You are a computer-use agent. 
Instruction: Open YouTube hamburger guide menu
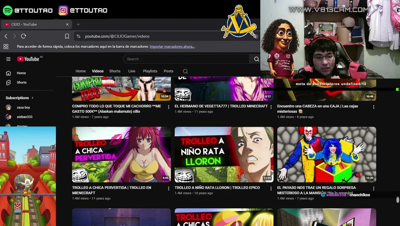[x=8, y=59]
